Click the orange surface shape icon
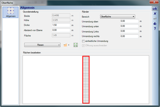This screenshot has width=160, height=107. pos(65,45)
